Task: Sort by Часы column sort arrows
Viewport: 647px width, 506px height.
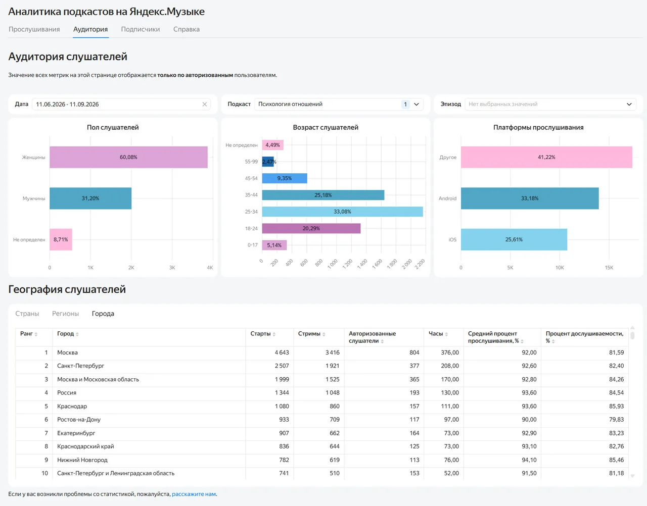Action: pyautogui.click(x=446, y=334)
